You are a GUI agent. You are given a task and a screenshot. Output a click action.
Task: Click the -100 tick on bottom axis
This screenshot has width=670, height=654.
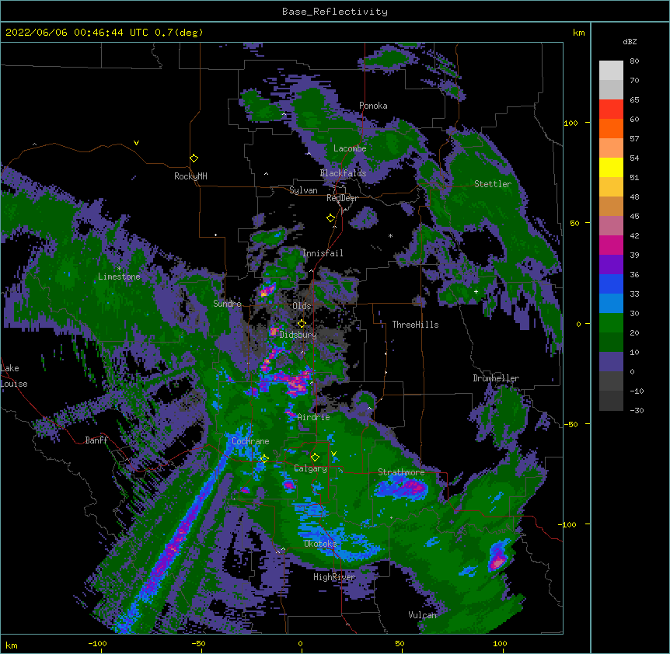tap(97, 643)
